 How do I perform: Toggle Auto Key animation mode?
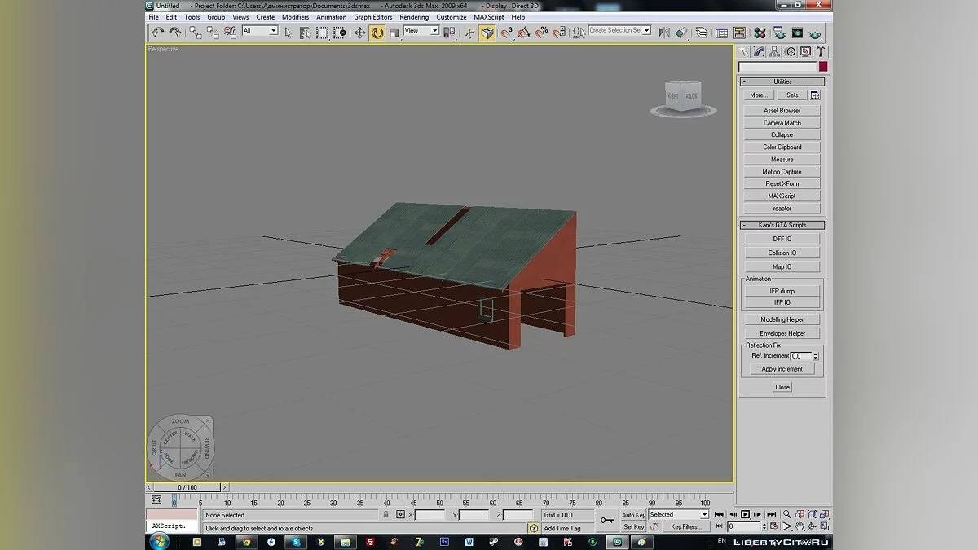pyautogui.click(x=633, y=515)
